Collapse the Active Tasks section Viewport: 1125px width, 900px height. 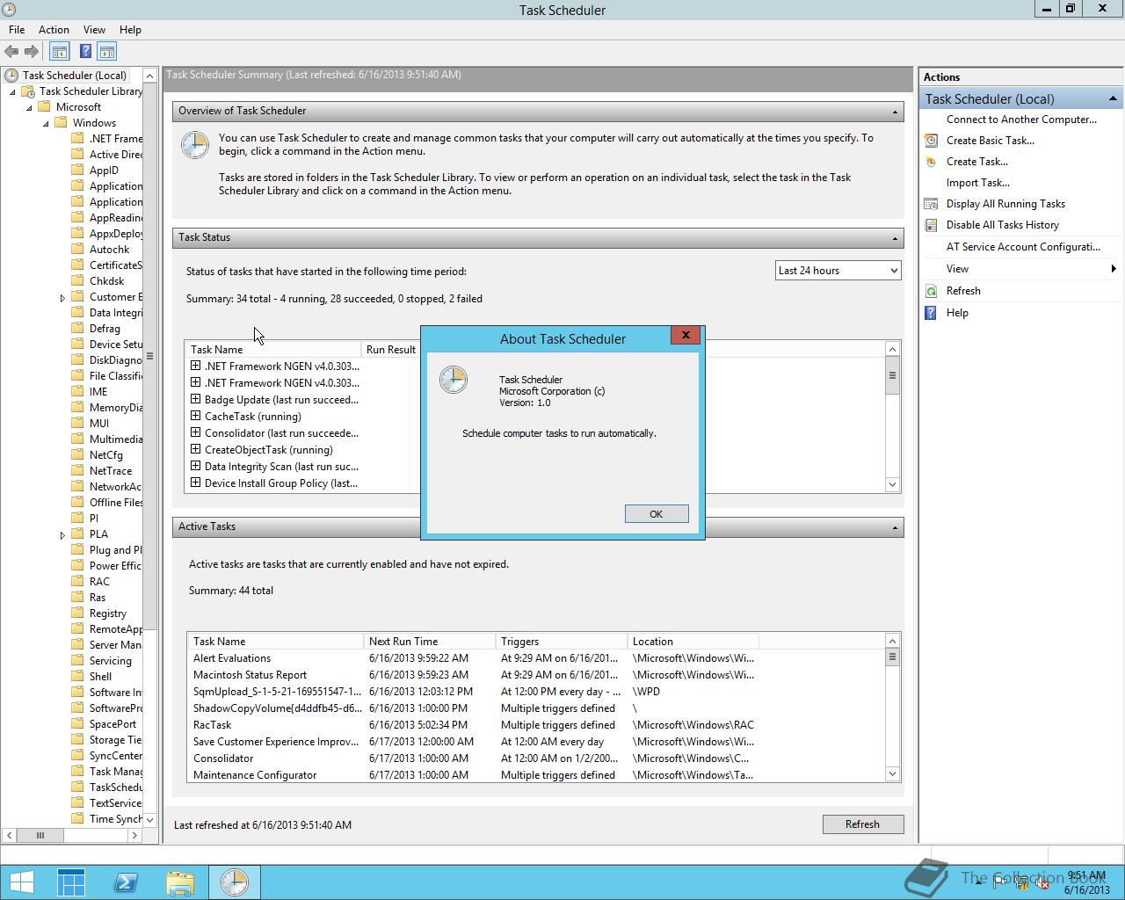click(895, 527)
